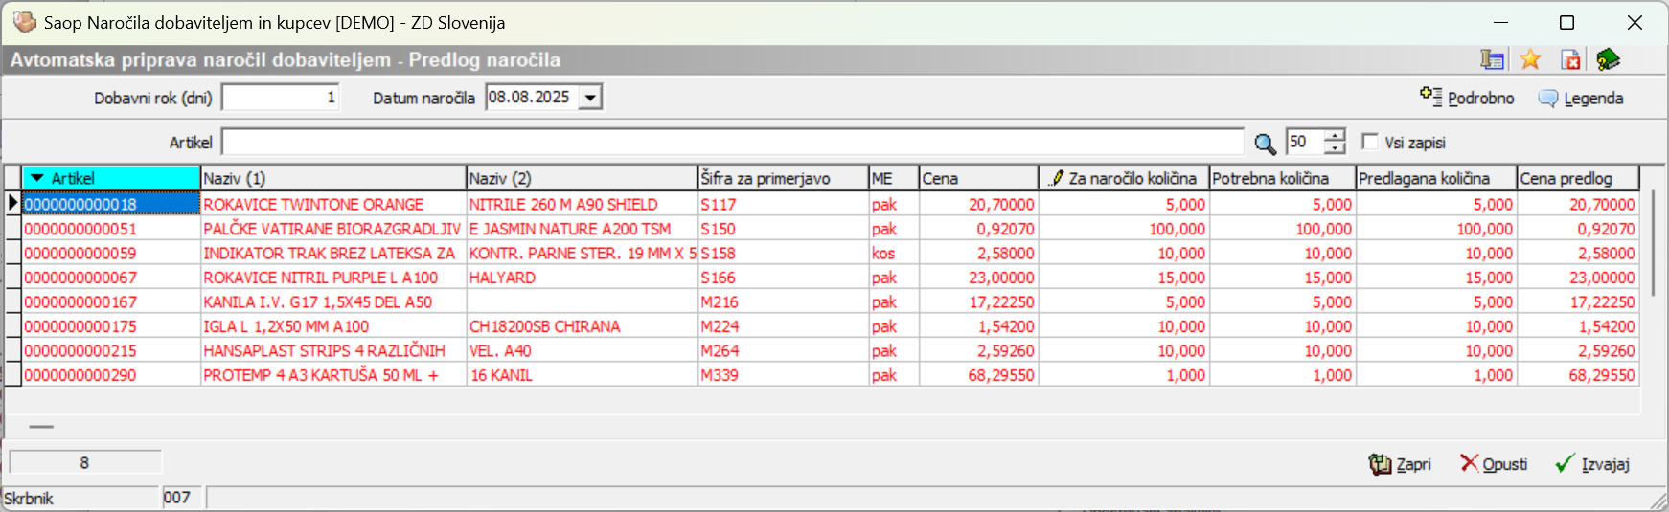Confirm with the Izvajaj button

[x=1592, y=464]
